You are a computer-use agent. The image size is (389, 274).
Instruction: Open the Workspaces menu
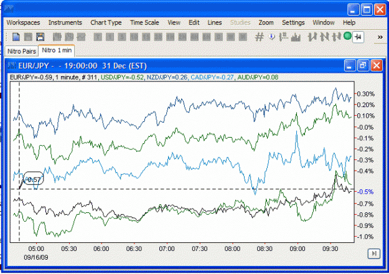pos(23,22)
